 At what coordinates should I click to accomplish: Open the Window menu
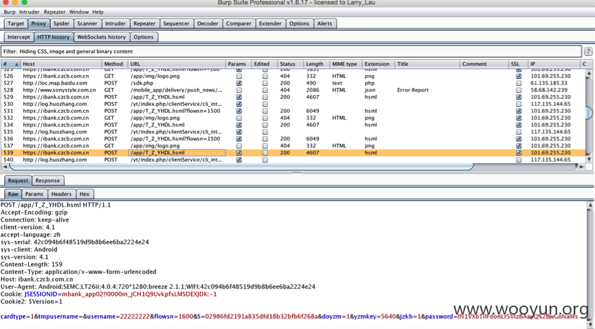[79, 12]
